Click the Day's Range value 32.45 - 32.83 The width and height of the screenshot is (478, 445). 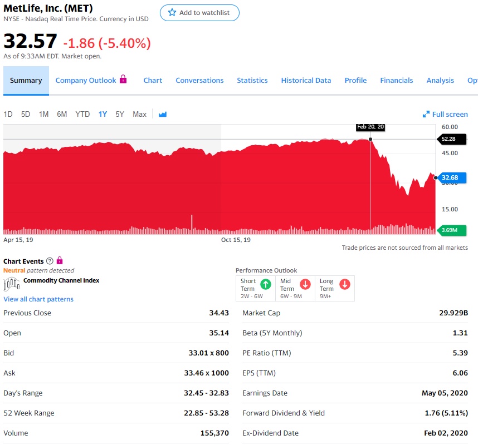206,393
